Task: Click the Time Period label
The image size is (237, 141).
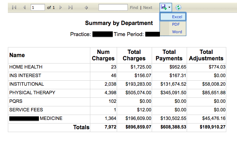Action: [128, 34]
